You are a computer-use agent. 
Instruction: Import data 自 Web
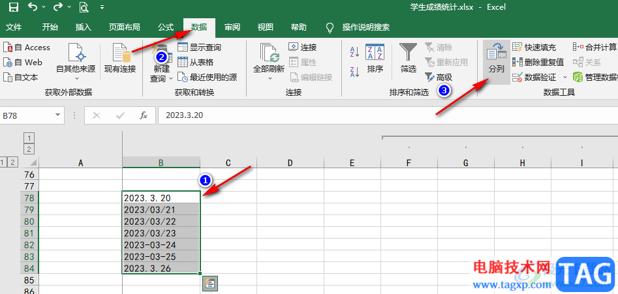(23, 63)
